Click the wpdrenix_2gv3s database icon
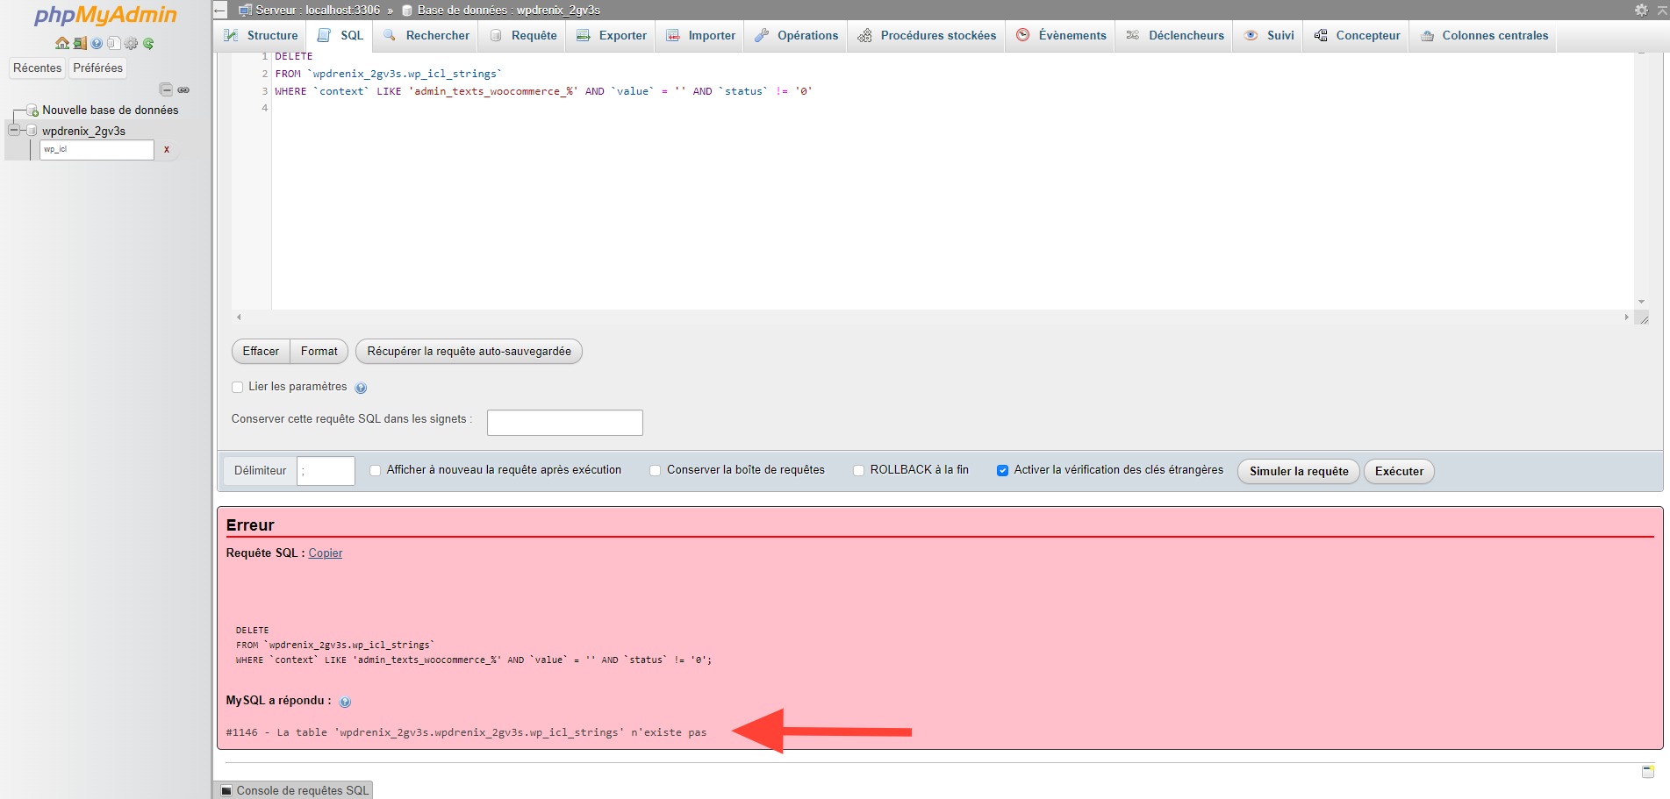Image resolution: width=1670 pixels, height=799 pixels. click(x=32, y=131)
